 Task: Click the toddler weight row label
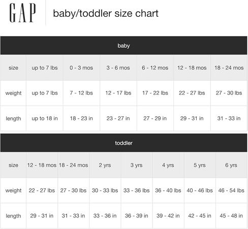pos(13,190)
